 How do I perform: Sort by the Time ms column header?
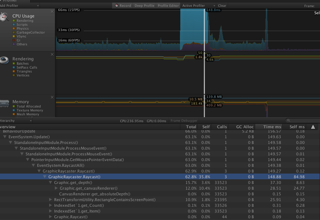click(x=269, y=127)
